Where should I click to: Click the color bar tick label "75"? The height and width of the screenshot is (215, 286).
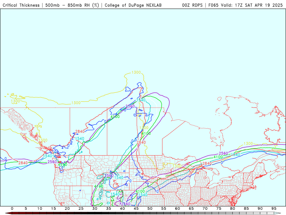[x=219, y=209]
